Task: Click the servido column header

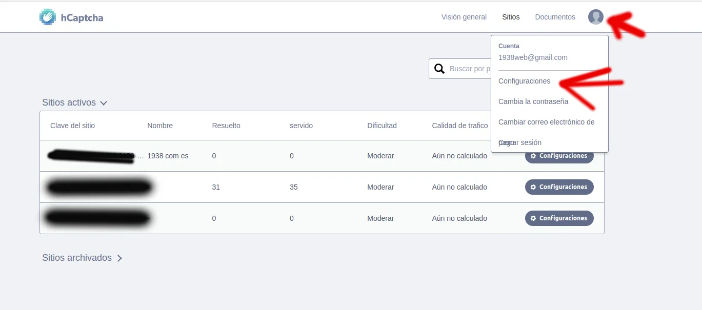Action: point(301,126)
